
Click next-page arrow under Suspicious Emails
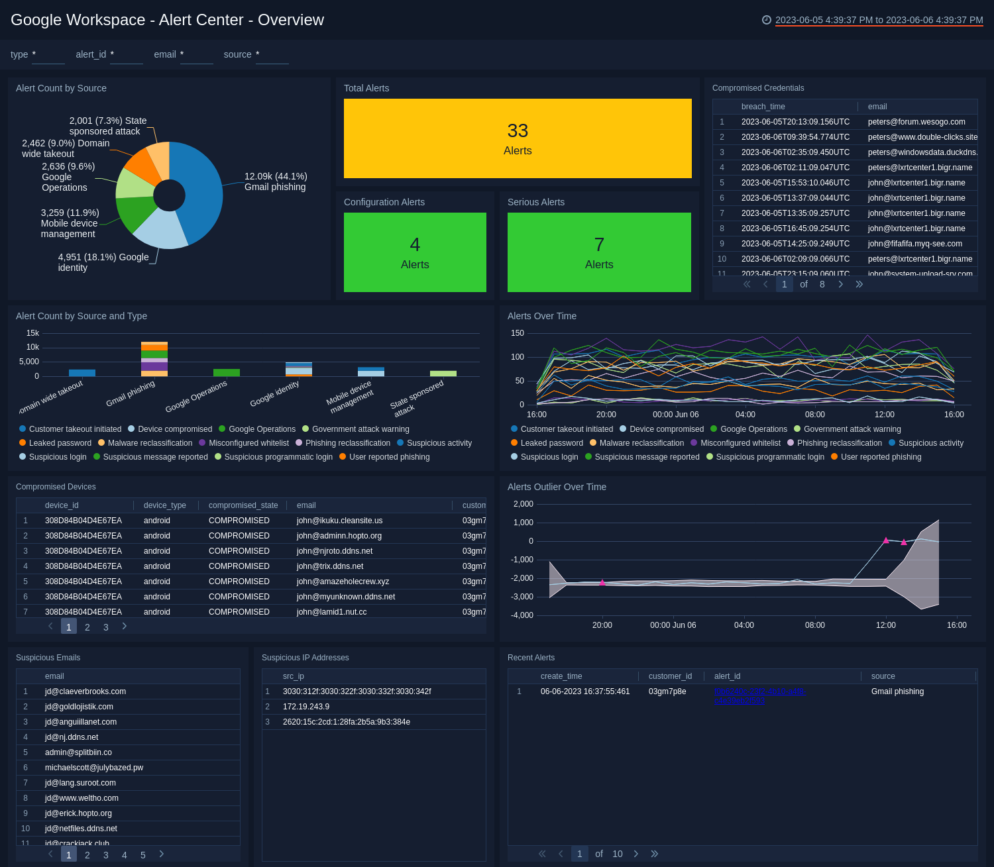tap(161, 854)
